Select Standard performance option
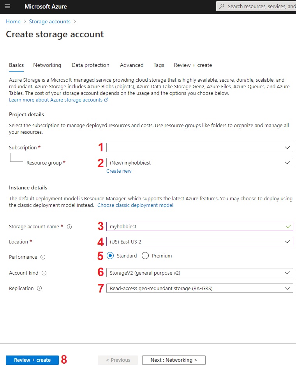296x366 pixels. coord(110,256)
